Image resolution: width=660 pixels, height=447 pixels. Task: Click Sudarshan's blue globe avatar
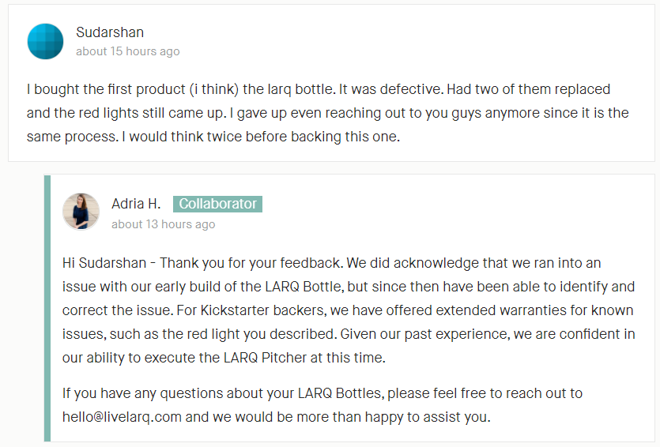46,41
